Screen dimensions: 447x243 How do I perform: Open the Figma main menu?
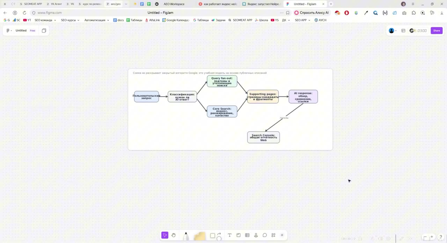(x=9, y=31)
